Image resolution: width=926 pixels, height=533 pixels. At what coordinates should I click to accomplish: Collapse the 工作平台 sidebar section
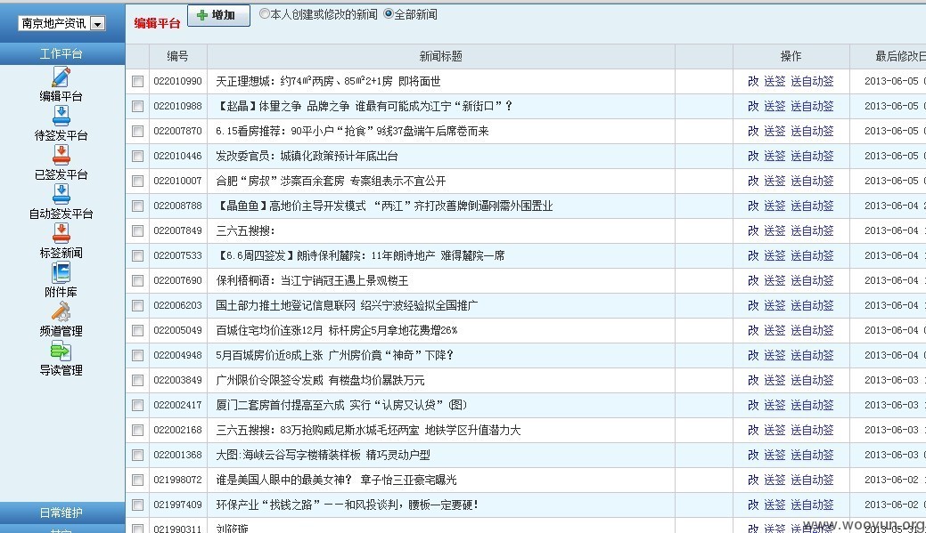(61, 53)
